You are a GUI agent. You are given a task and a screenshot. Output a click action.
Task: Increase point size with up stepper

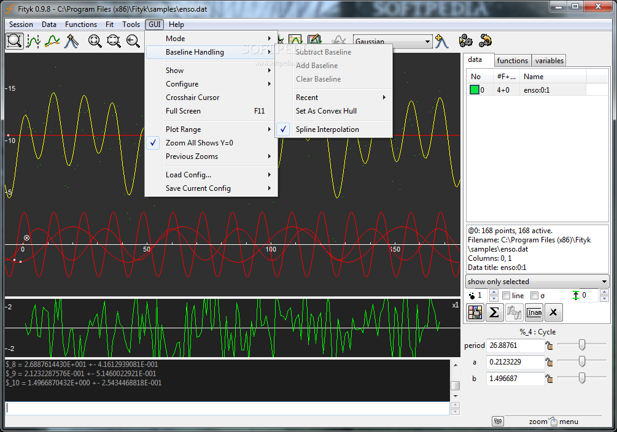(494, 292)
